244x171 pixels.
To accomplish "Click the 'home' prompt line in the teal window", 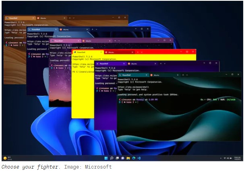I will [128, 102].
